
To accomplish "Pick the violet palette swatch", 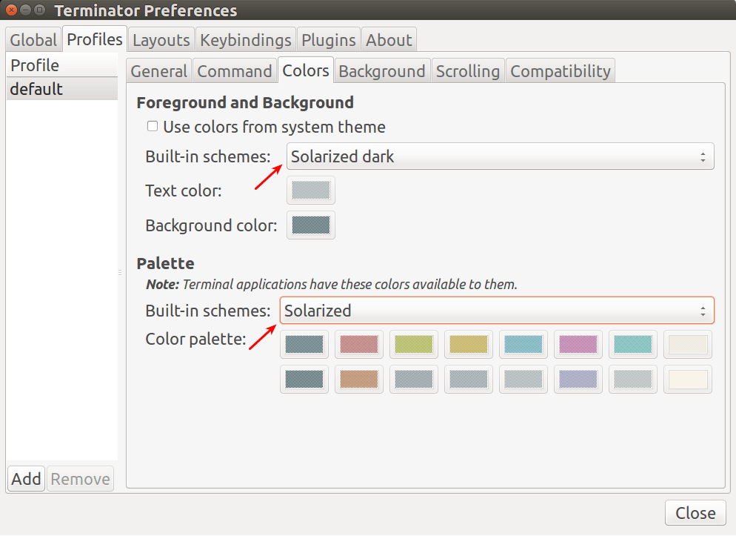I will 578,379.
